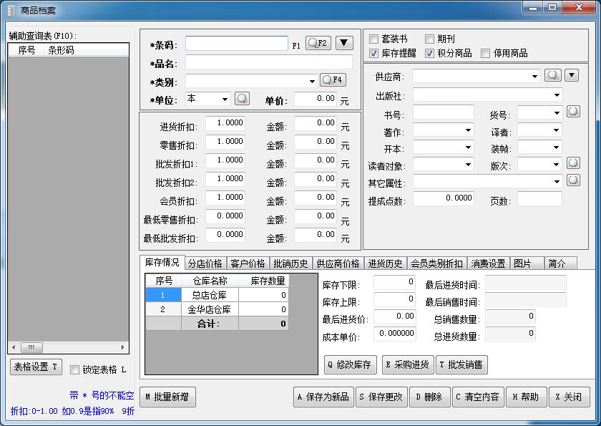Screen dimensions: 601x426
Task: Click the F4 category search magnifier button
Action: 333,79
